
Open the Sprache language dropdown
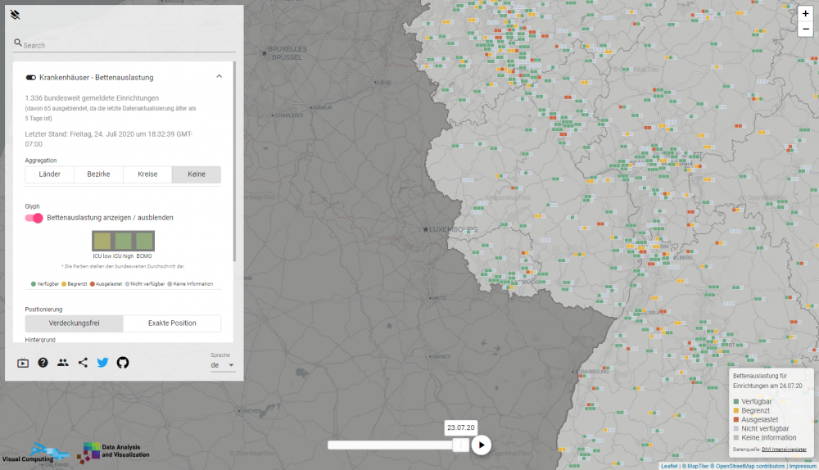pyautogui.click(x=222, y=365)
